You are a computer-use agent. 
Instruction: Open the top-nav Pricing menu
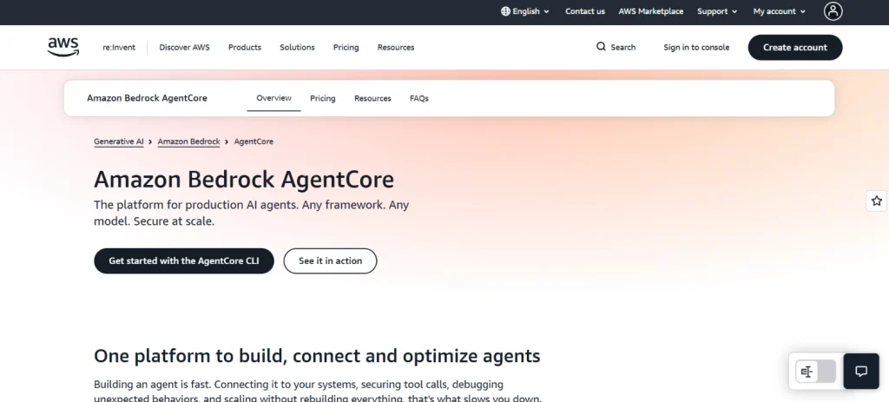tap(346, 48)
